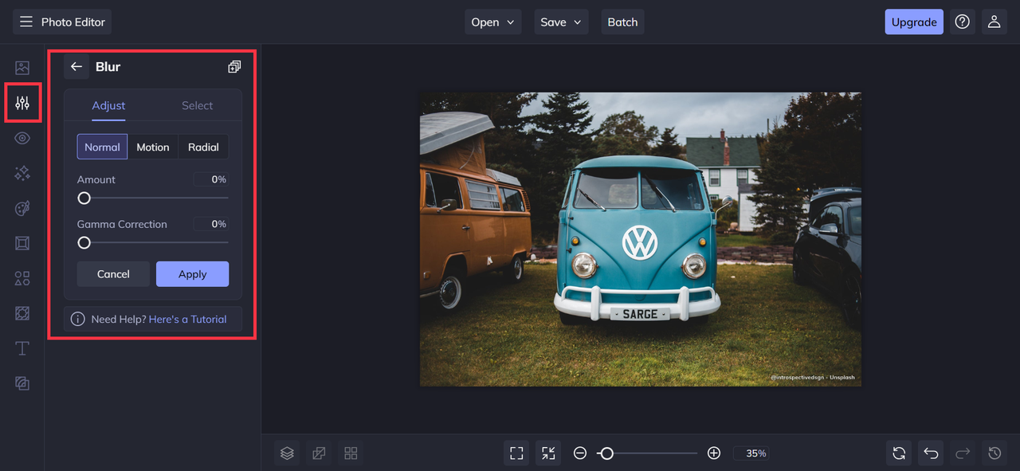Screen dimensions: 1020x471
Task: Click the info icon beside Need Help
Action: point(78,320)
